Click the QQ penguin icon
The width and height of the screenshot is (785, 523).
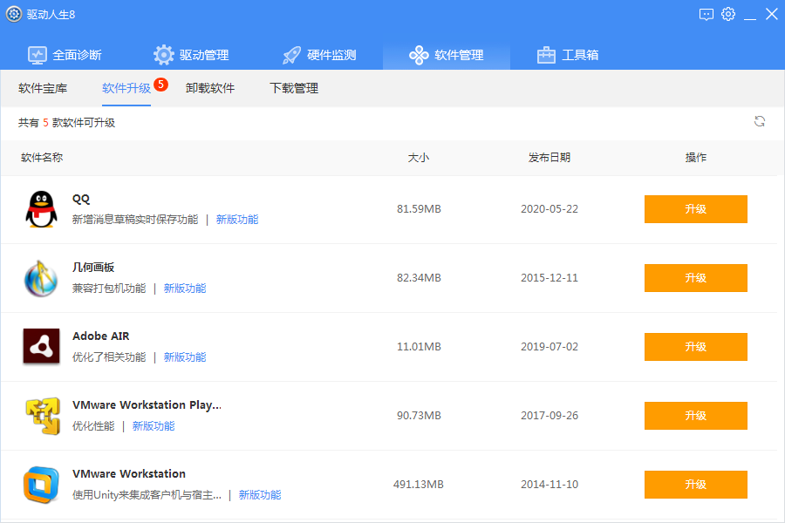click(x=40, y=209)
